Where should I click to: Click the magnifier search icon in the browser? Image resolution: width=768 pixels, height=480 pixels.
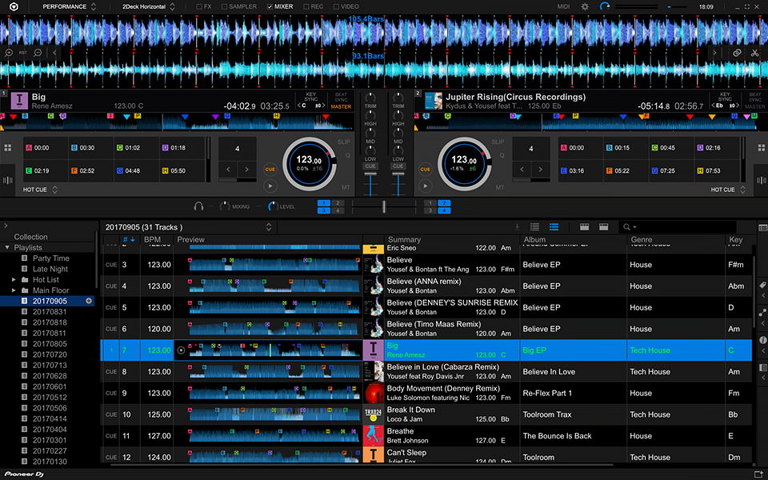627,226
